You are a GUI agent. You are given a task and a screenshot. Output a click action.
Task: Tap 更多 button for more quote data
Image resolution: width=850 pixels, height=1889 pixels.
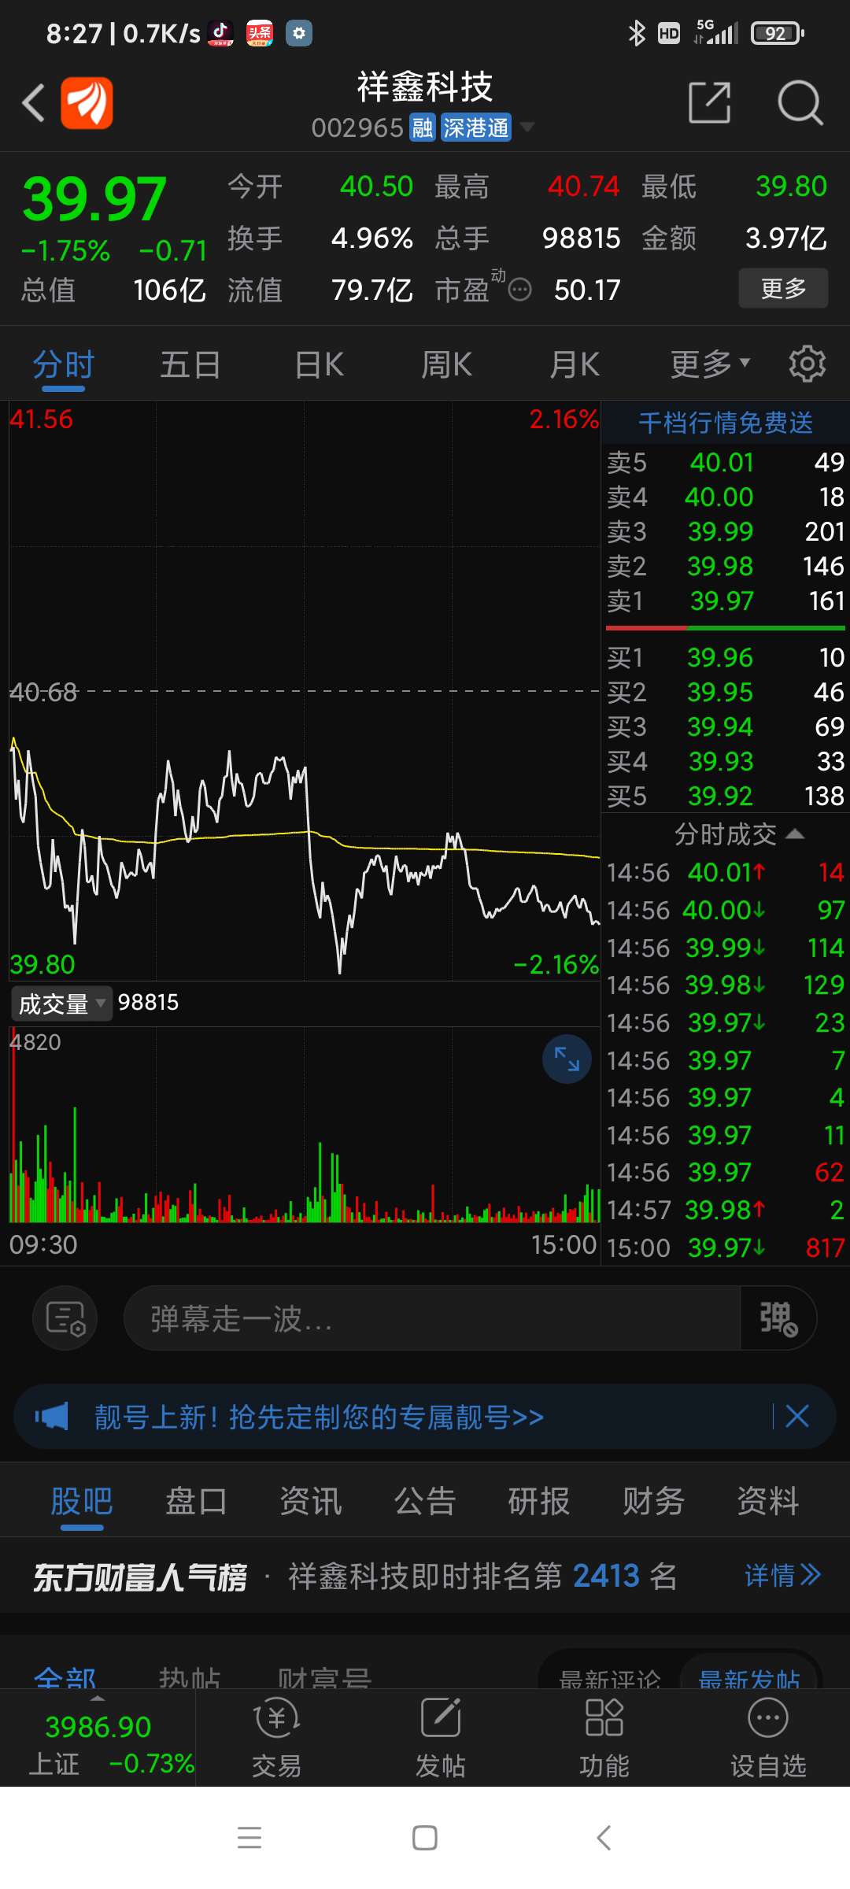pos(783,288)
